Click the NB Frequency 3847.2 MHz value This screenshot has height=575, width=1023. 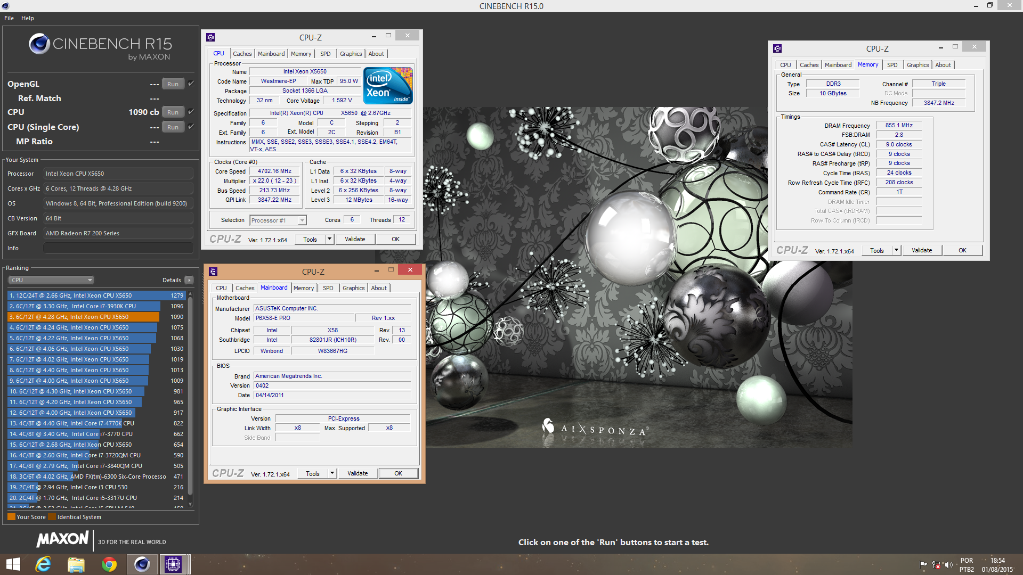click(939, 103)
